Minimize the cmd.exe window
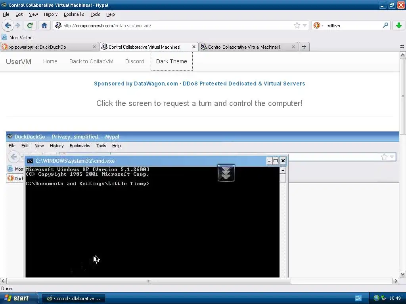 (x=269, y=161)
